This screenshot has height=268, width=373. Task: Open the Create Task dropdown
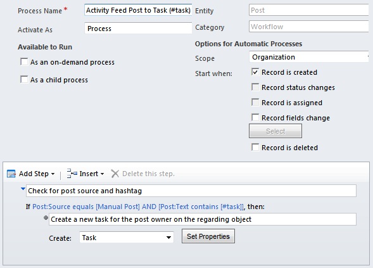[127, 238]
